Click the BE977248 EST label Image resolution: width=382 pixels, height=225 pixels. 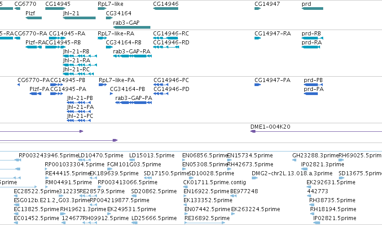[x=244, y=191]
